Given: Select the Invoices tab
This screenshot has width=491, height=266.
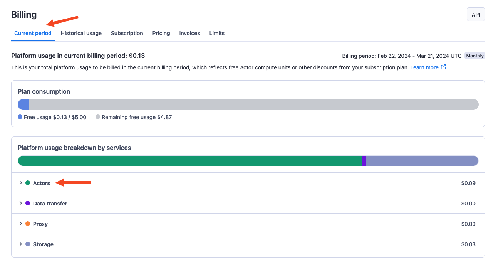Looking at the screenshot, I should (x=189, y=33).
